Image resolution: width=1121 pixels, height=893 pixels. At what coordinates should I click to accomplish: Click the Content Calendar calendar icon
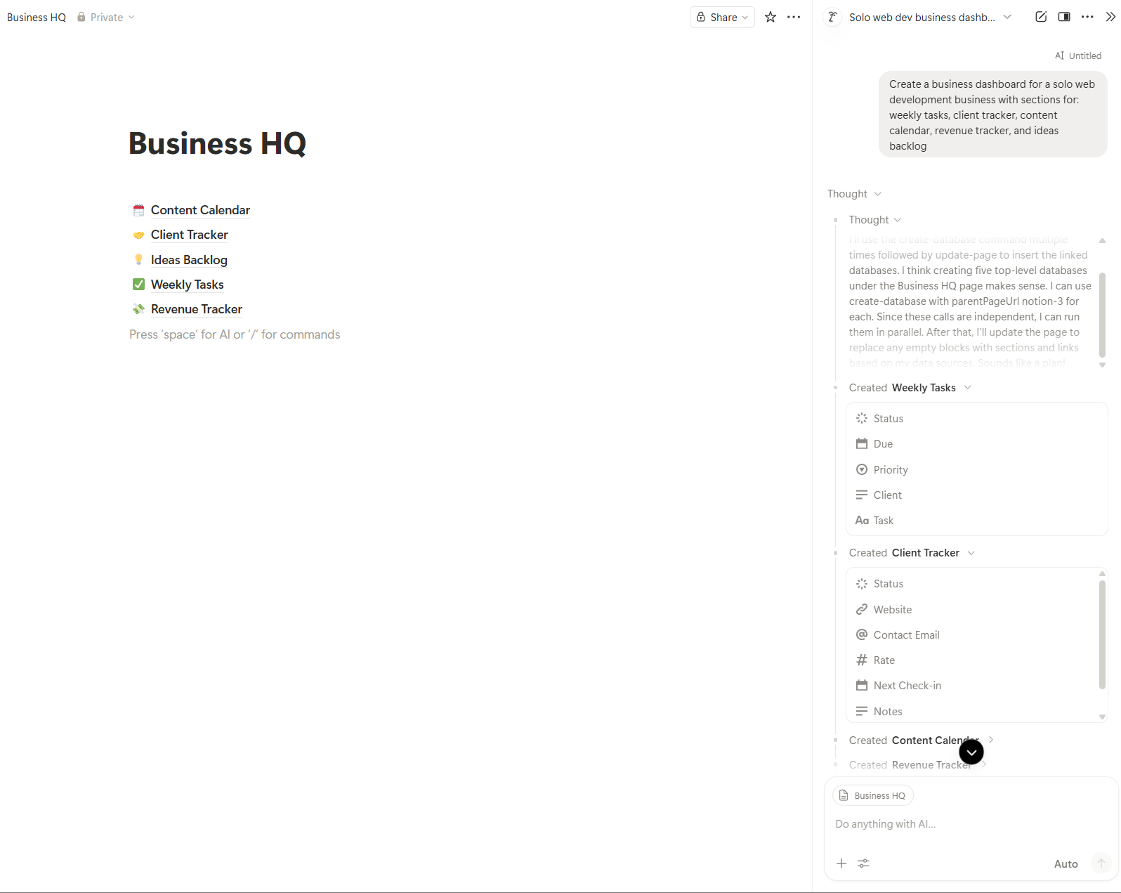pyautogui.click(x=138, y=210)
